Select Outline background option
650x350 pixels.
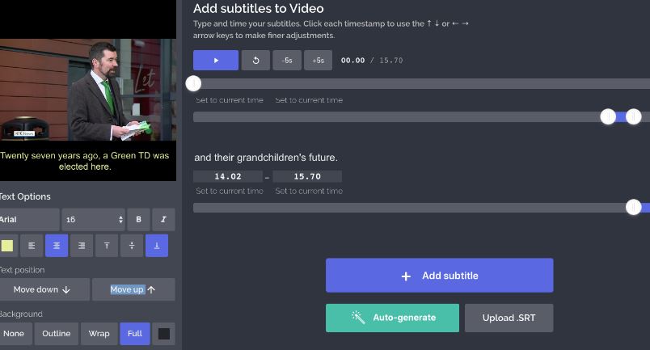tap(57, 333)
